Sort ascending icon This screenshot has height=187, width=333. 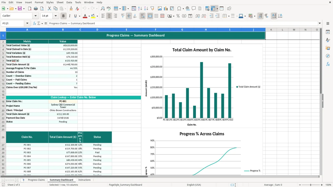(140, 9)
